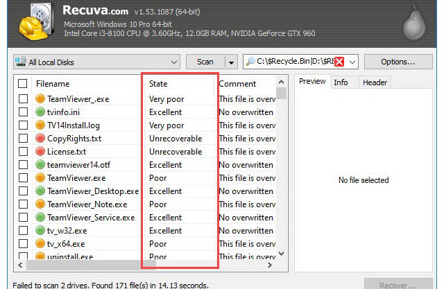Check the box for TeamViewer_Service.exe
The width and height of the screenshot is (444, 289).
(23, 217)
